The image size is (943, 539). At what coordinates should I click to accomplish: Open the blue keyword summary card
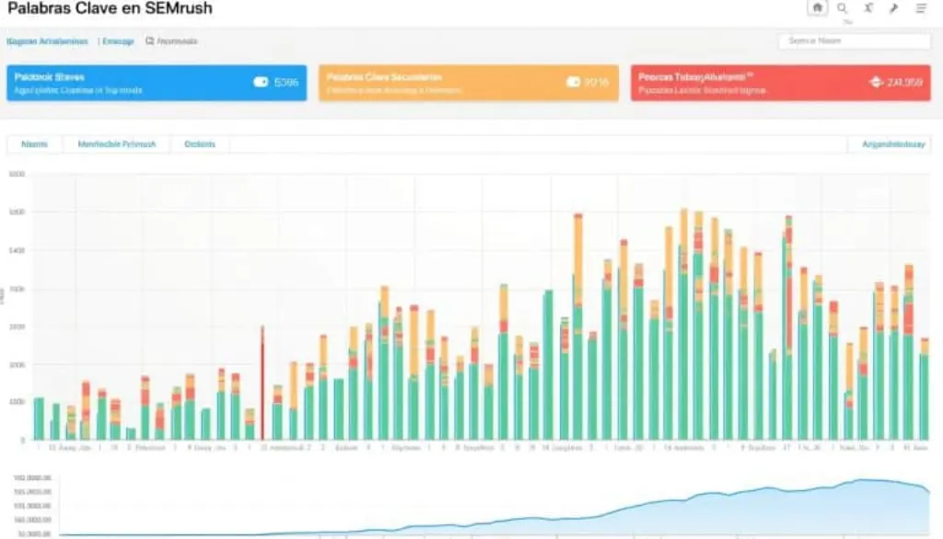tap(157, 83)
